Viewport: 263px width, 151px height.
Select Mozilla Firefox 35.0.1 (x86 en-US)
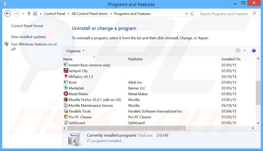click(x=95, y=100)
